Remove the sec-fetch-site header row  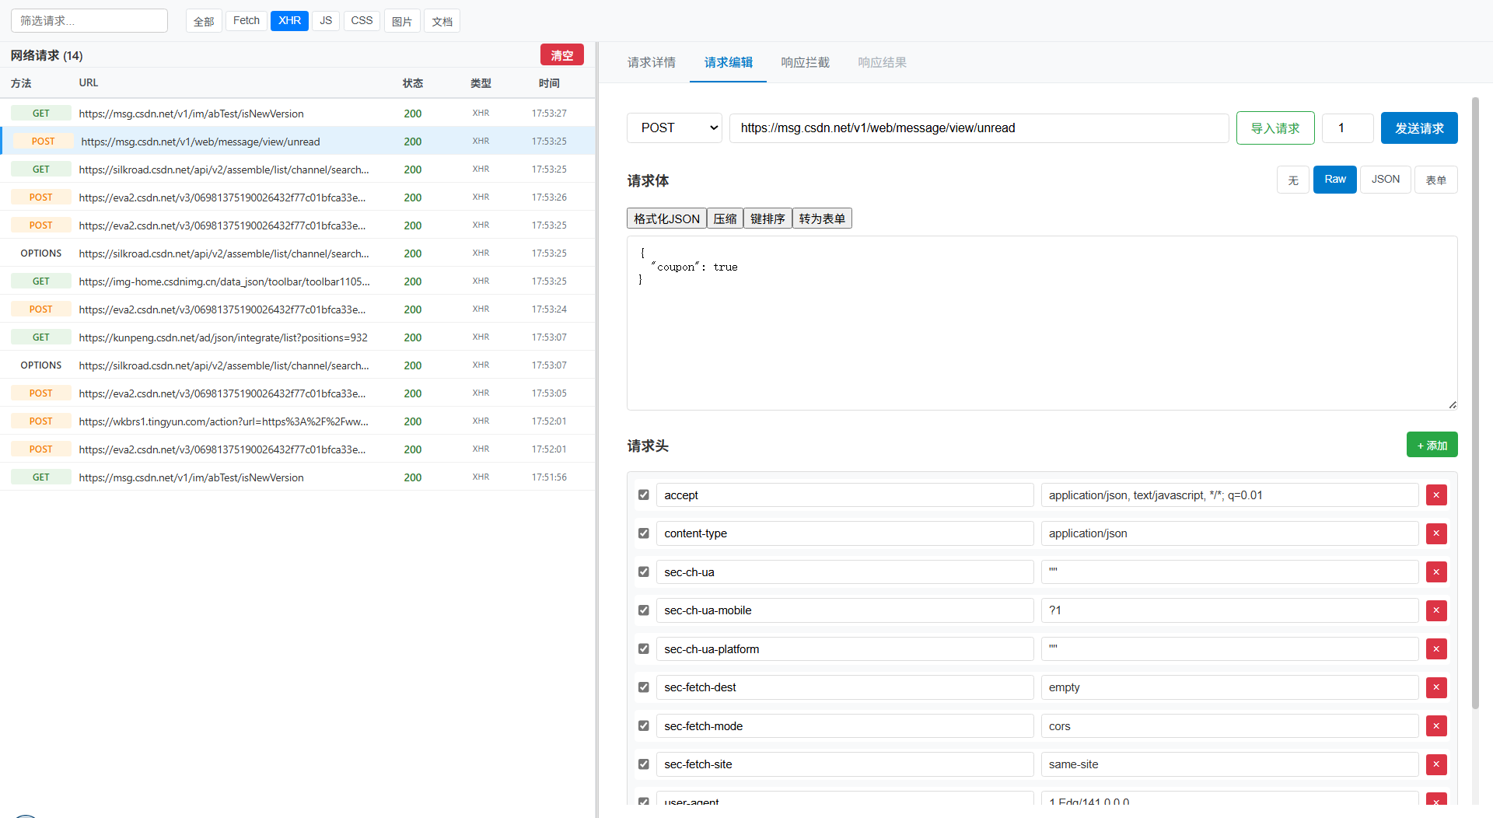click(1436, 764)
